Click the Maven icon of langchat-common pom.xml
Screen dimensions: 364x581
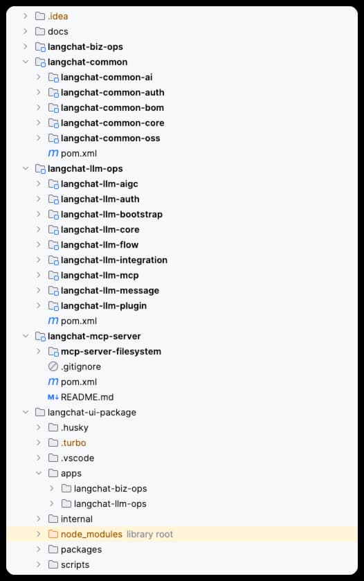53,153
